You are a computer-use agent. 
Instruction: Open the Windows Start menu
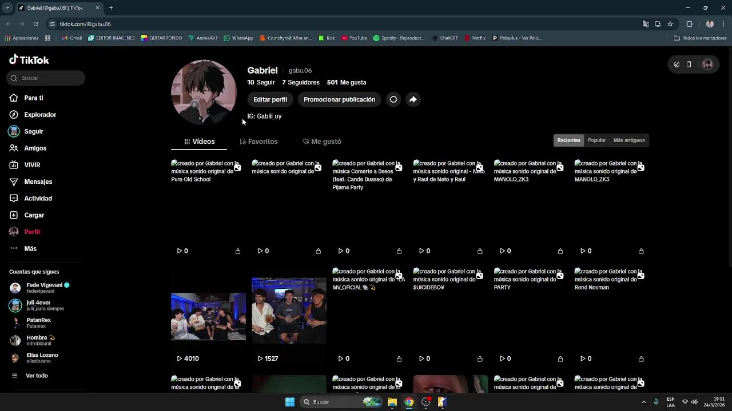[290, 402]
